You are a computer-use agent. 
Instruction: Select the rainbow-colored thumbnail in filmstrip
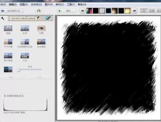89,11
